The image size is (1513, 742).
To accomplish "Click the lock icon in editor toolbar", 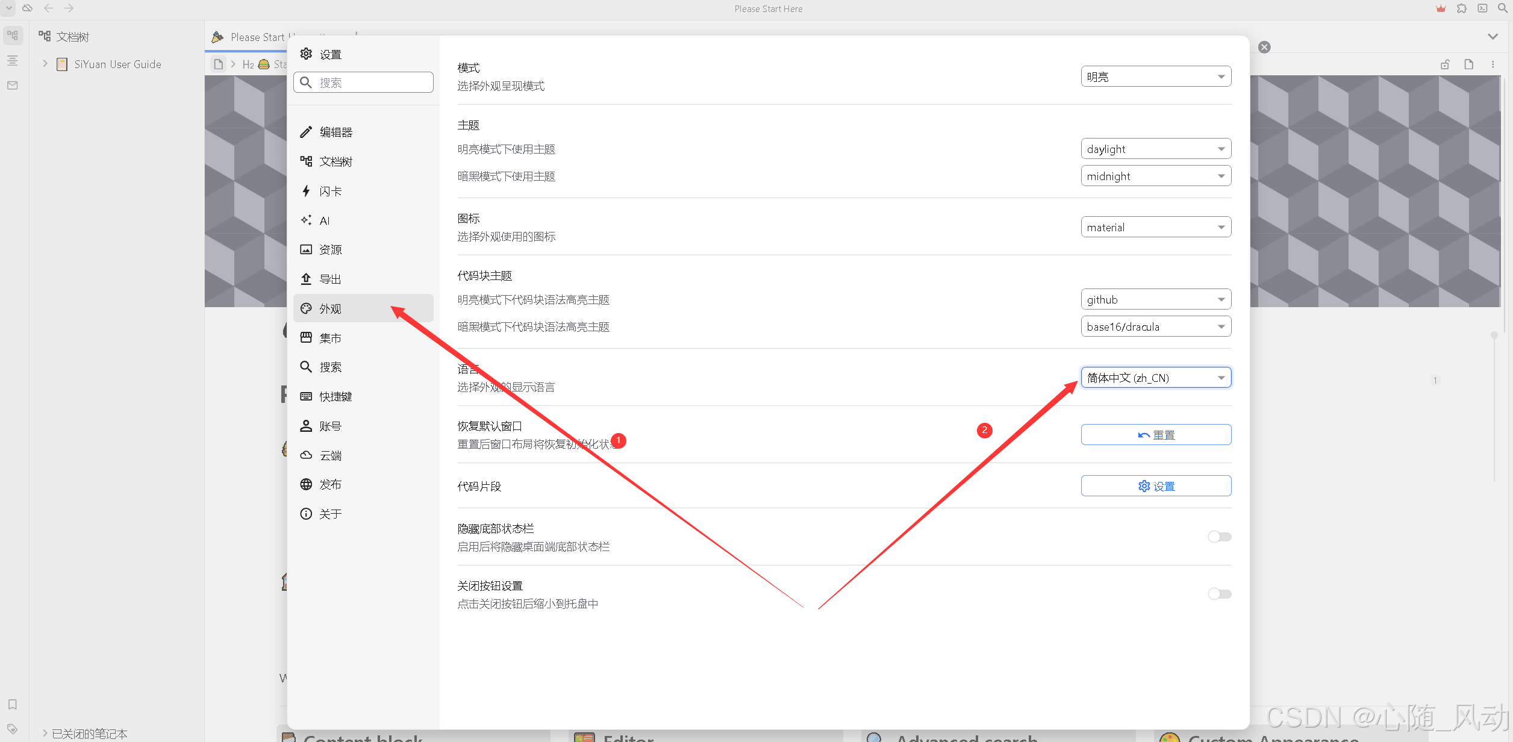I will [1445, 64].
